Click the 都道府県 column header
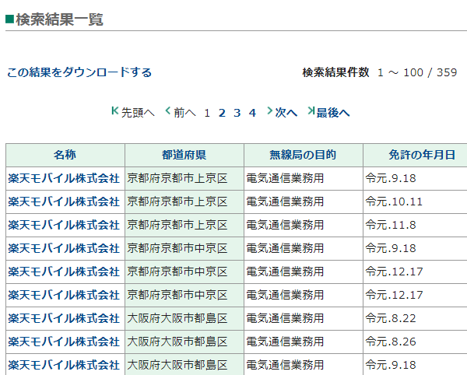This screenshot has width=467, height=375. tap(184, 155)
